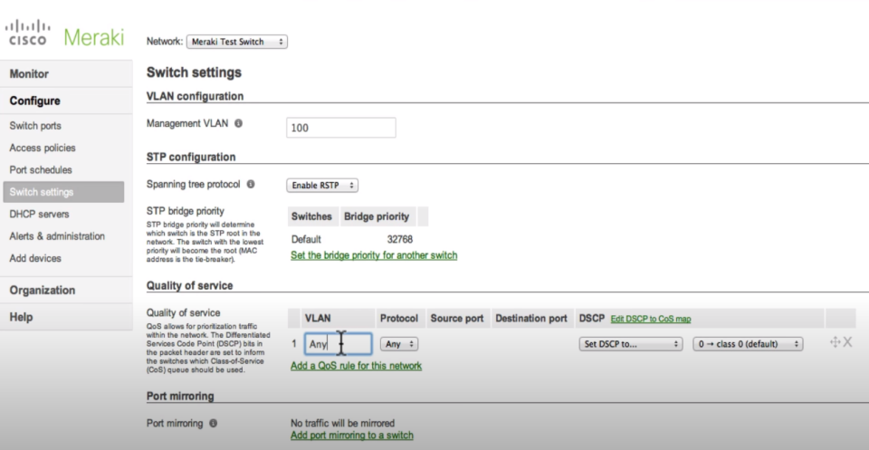
Task: Open the Set DSCP to... dropdown
Action: (631, 344)
